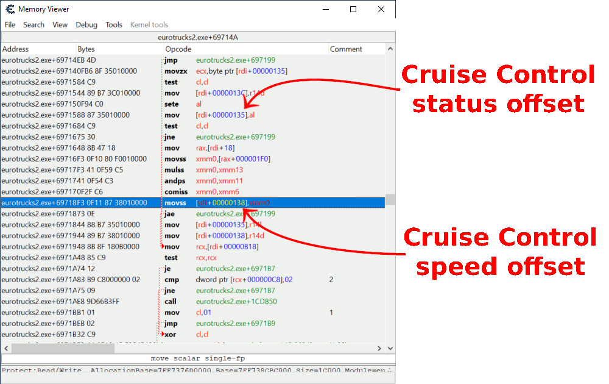Select the test rcx,rcx row
609x384 pixels.
point(193,257)
